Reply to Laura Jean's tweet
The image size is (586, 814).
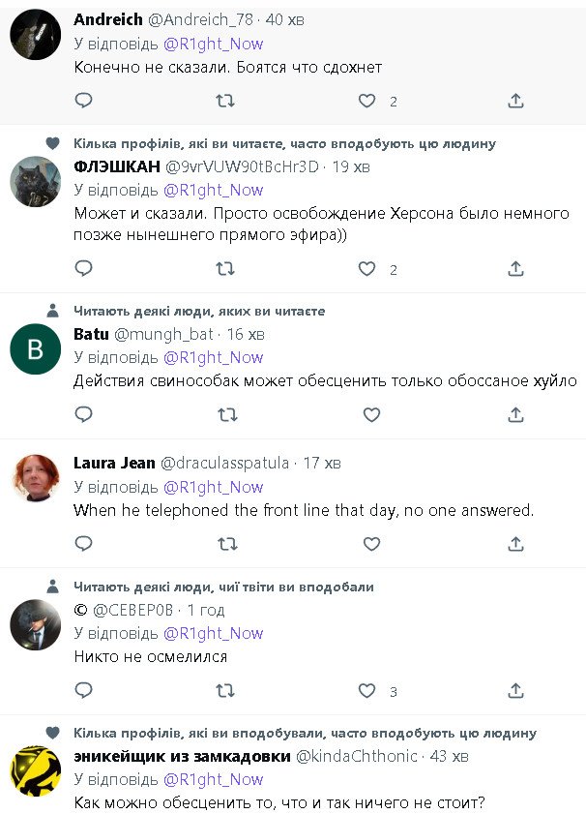click(x=84, y=544)
